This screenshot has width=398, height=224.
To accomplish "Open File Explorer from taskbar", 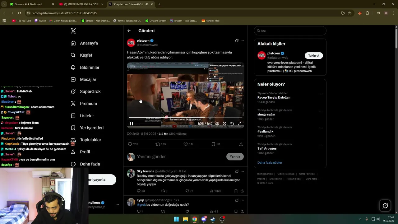I will point(185,219).
